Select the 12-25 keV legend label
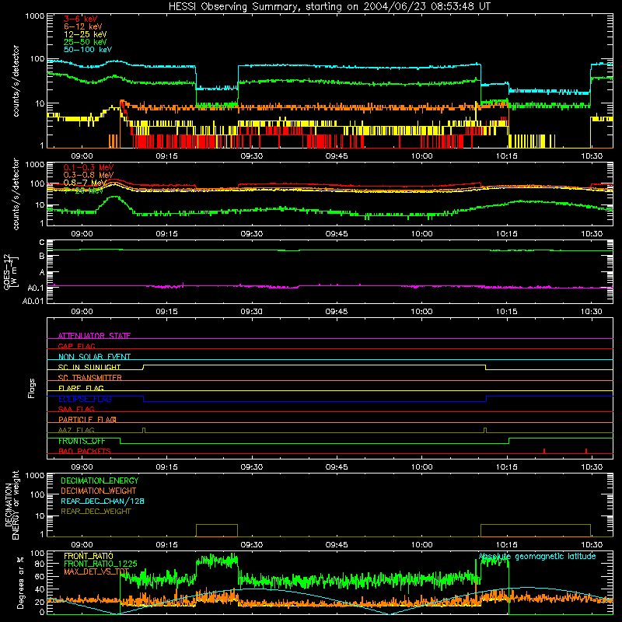The height and width of the screenshot is (622, 622). coord(85,34)
